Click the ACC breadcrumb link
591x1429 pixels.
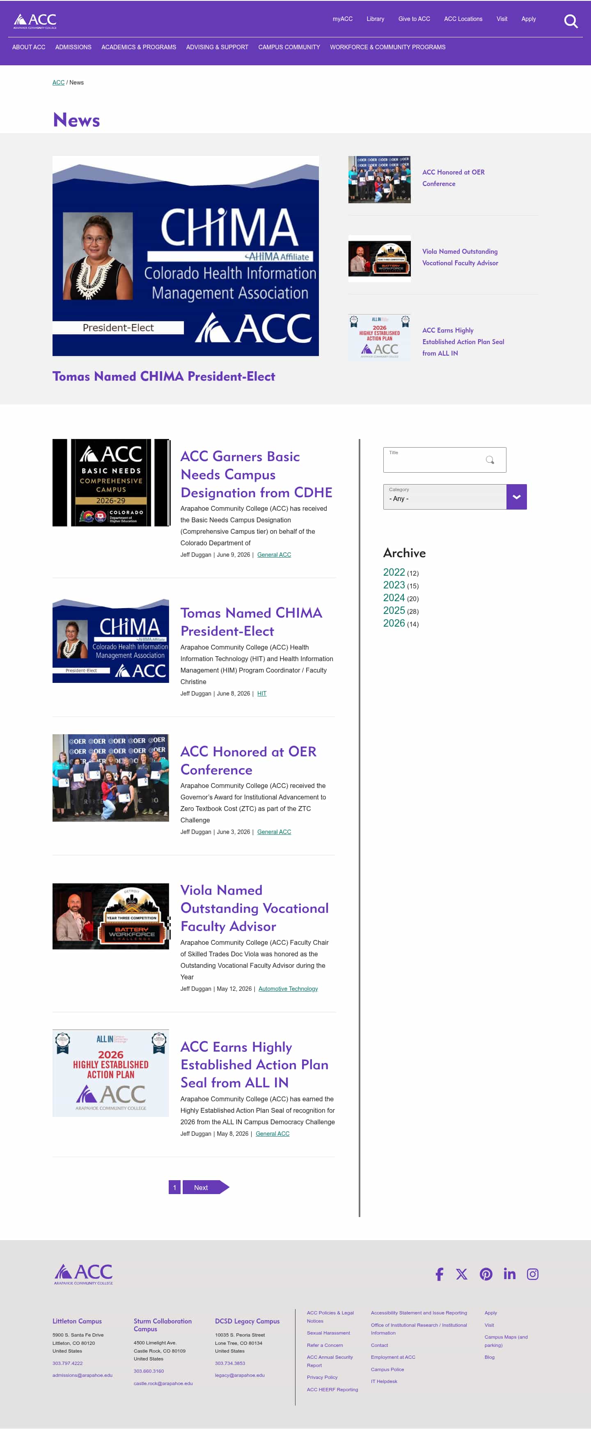tap(58, 83)
